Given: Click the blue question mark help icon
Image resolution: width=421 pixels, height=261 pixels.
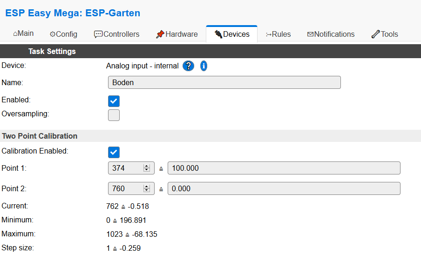Looking at the screenshot, I should (188, 66).
